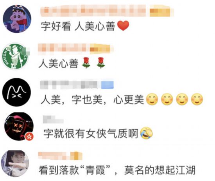This screenshot has height=181, width=215.
Task: Open the avatar with man's photo
Action: click(x=15, y=163)
